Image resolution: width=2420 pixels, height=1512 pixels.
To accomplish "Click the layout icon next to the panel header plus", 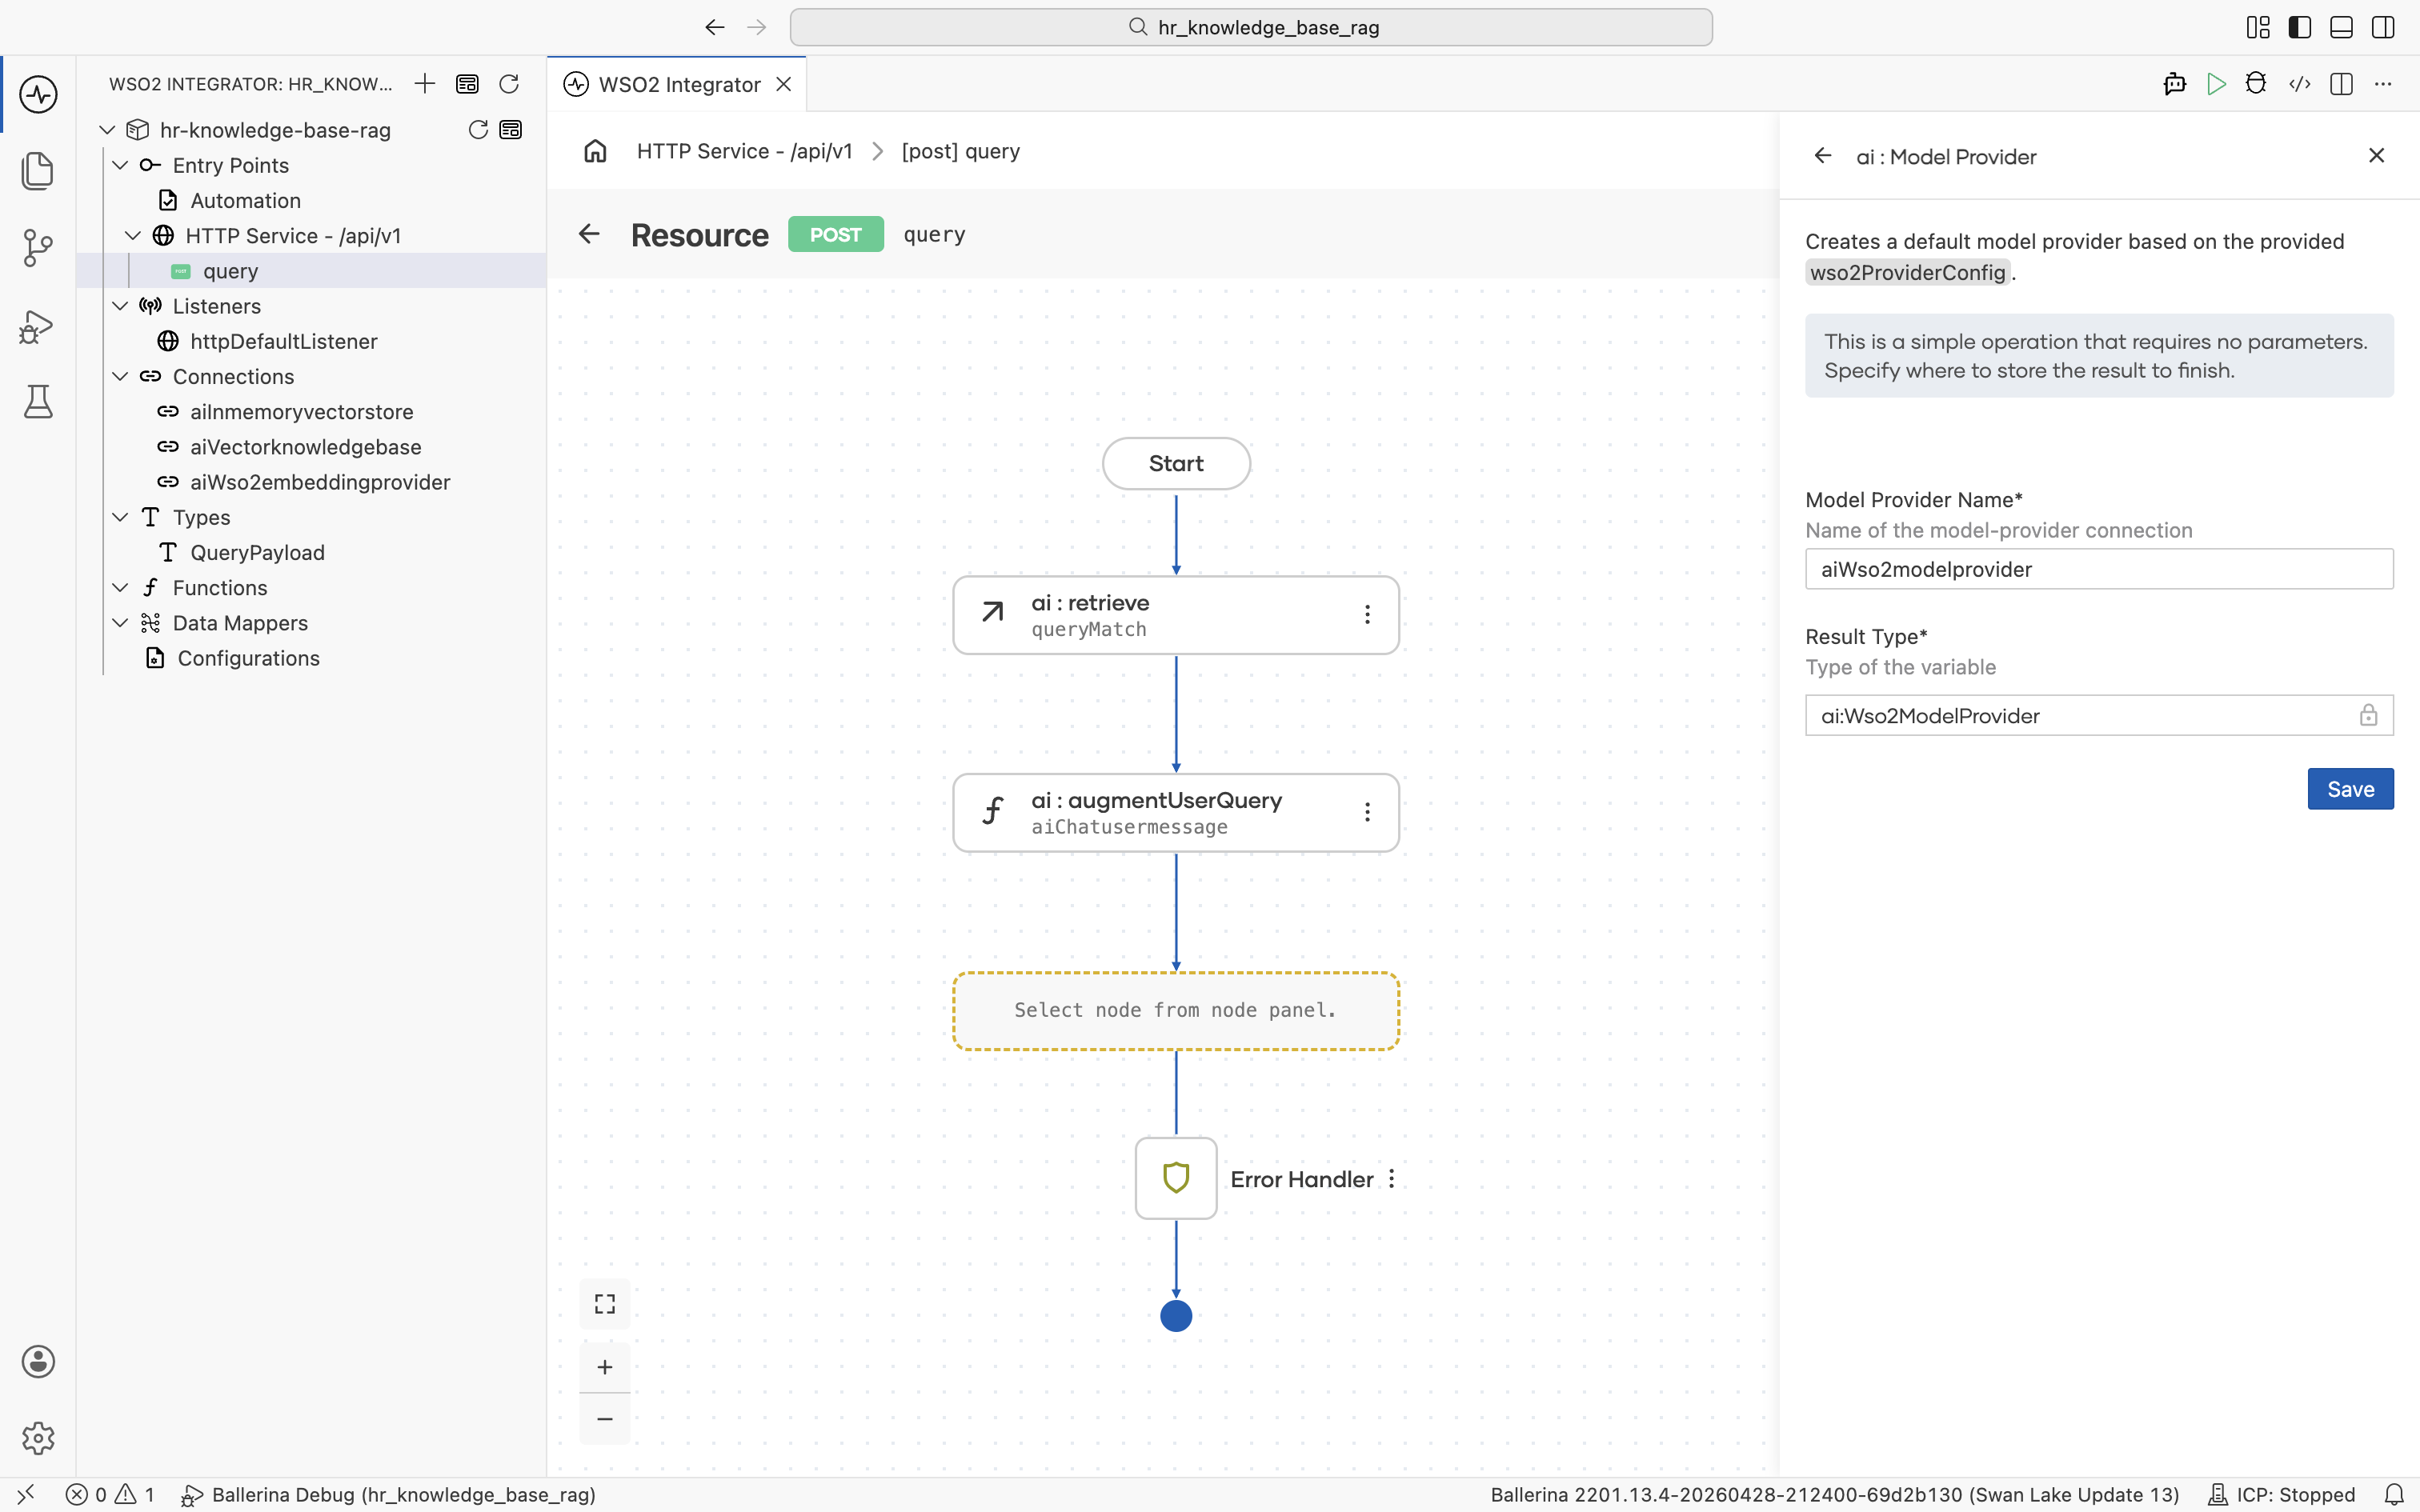I will (x=467, y=84).
